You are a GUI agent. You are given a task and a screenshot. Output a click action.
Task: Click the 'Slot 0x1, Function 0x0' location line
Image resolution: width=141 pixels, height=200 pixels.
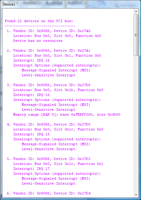[57, 55]
